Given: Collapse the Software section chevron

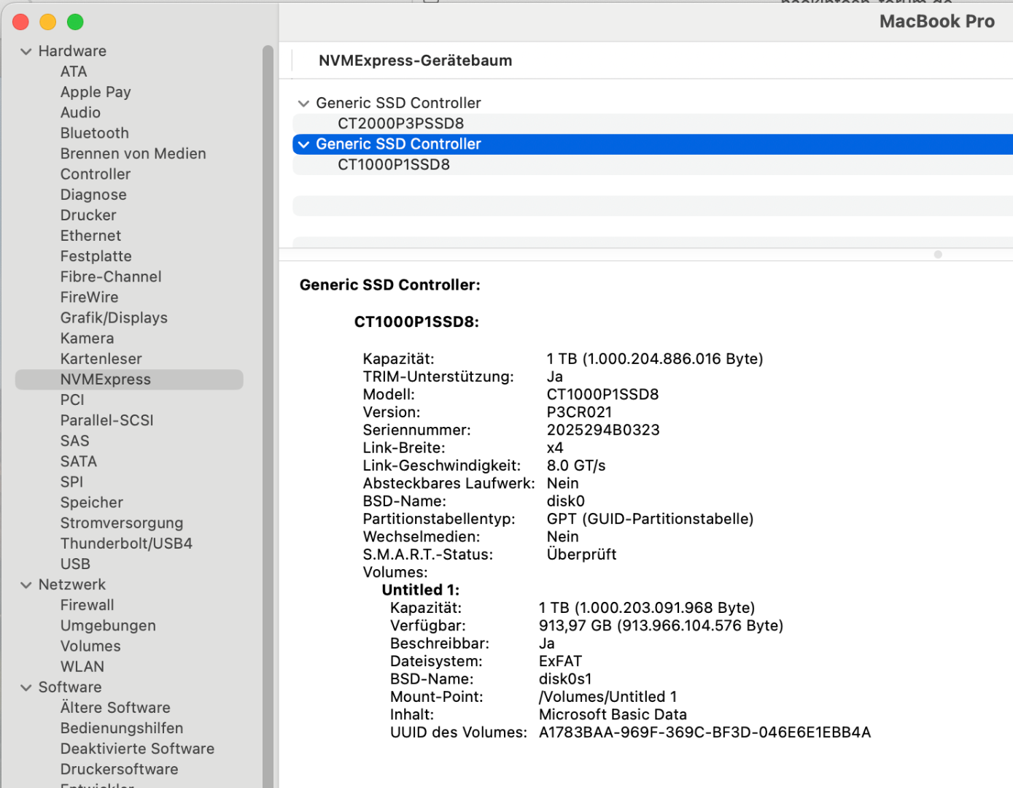Looking at the screenshot, I should coord(26,687).
